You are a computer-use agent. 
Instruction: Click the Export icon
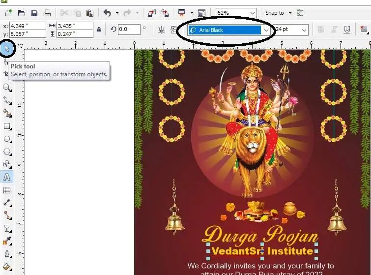tap(165, 13)
